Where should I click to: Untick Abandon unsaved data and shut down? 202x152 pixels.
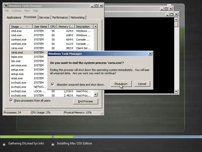click(x=53, y=84)
